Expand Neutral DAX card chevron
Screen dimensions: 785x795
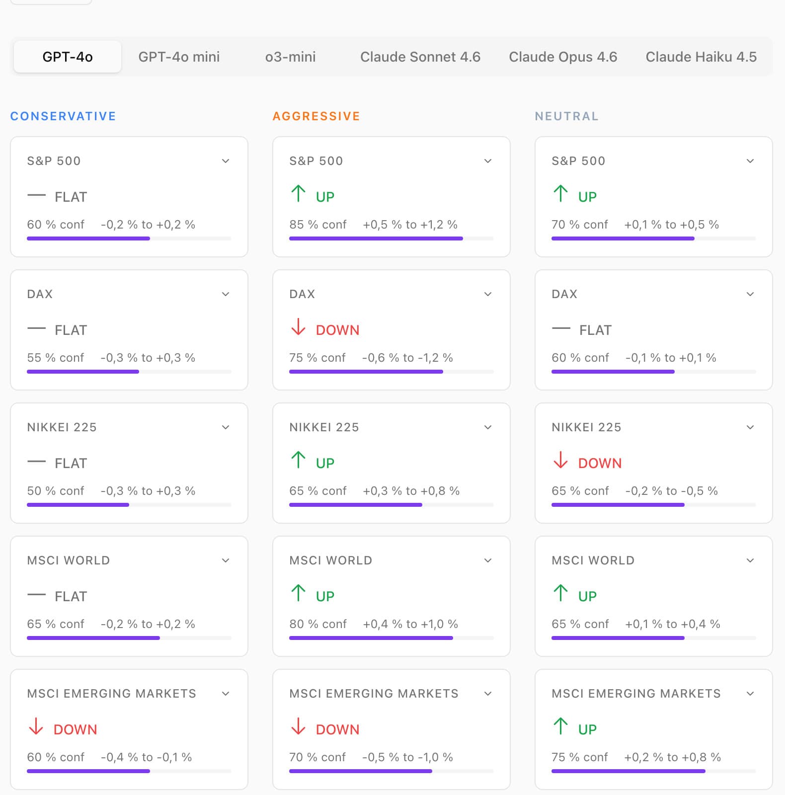tap(750, 294)
